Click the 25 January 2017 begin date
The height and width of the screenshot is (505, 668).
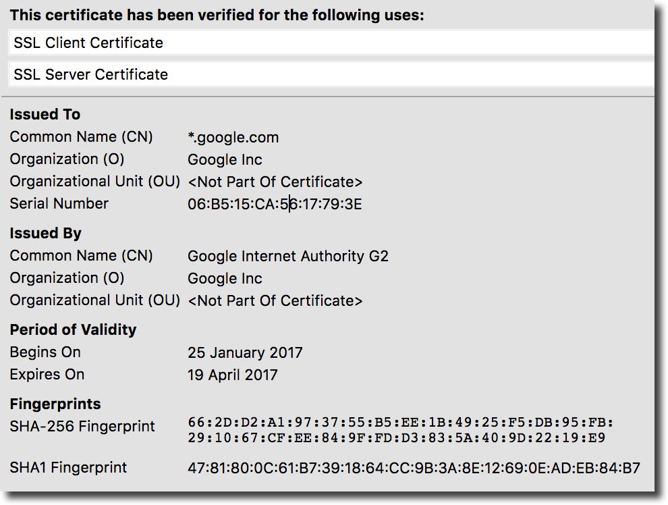click(245, 353)
